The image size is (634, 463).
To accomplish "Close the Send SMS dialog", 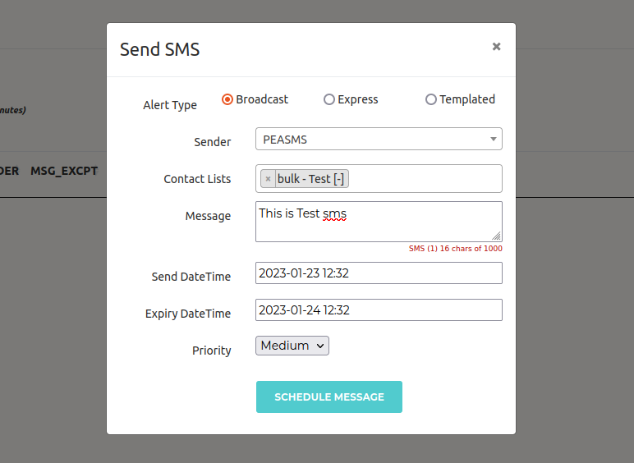I will pyautogui.click(x=496, y=47).
